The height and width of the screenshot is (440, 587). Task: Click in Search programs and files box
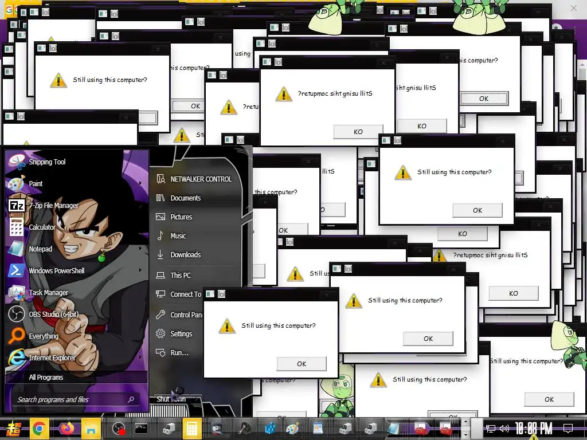pos(76,399)
